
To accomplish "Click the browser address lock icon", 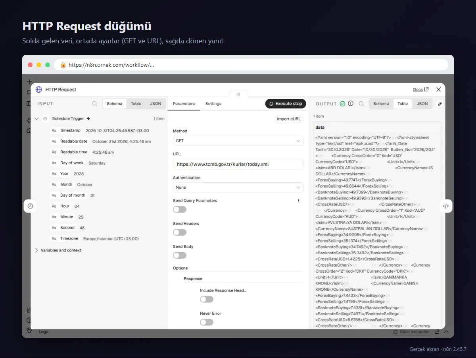I will [63, 64].
